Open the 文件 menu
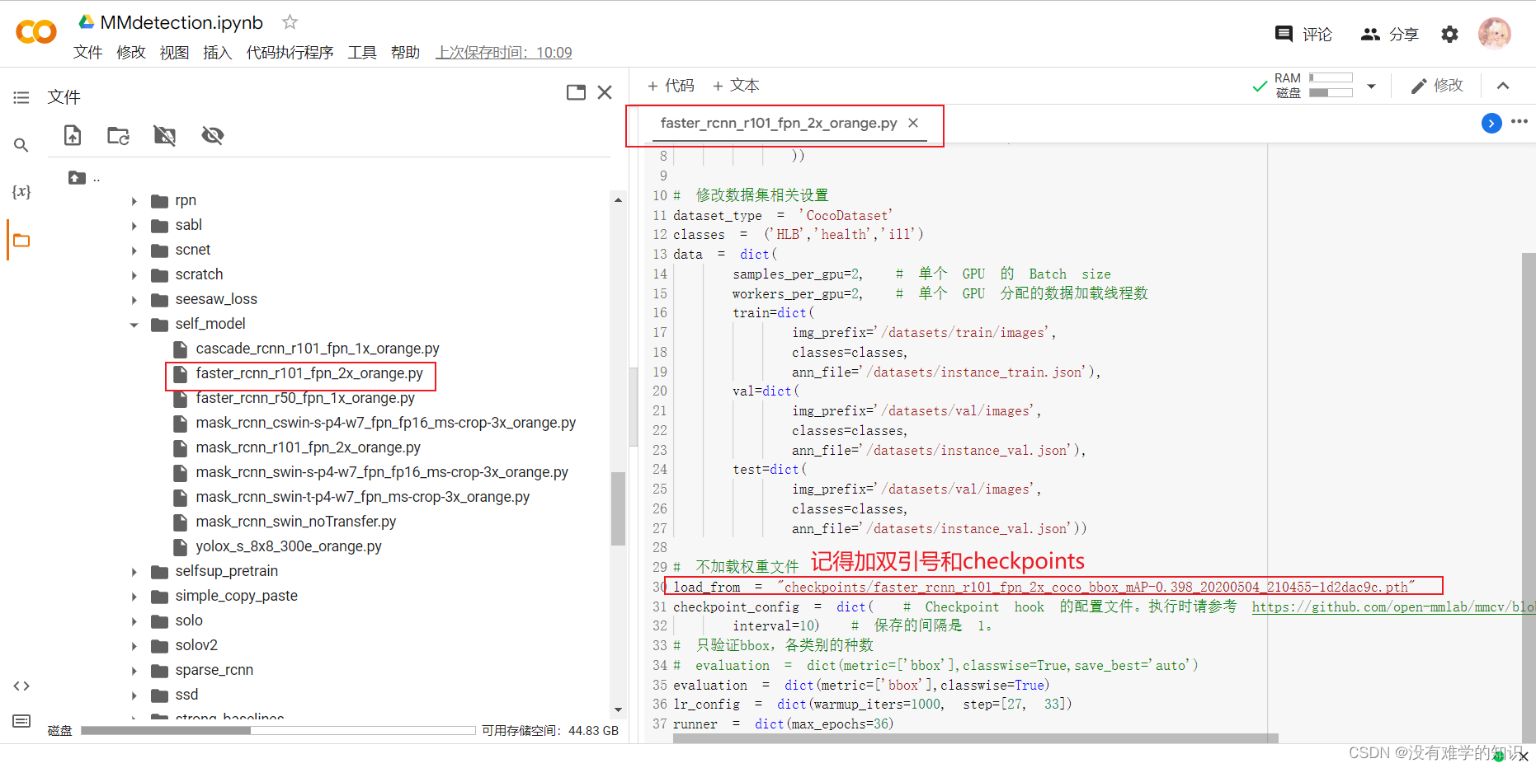Viewport: 1536px width, 768px height. pyautogui.click(x=87, y=53)
